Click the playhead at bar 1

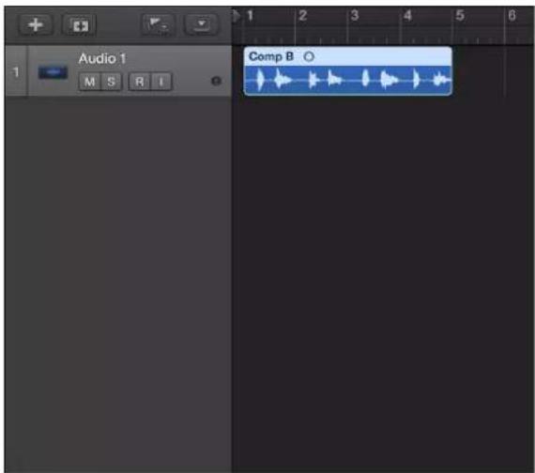pos(237,16)
